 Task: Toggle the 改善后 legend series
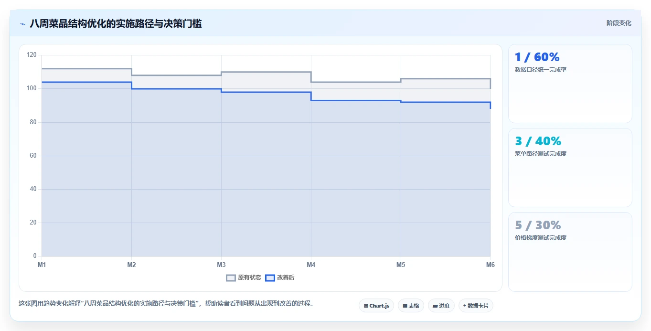pos(280,278)
